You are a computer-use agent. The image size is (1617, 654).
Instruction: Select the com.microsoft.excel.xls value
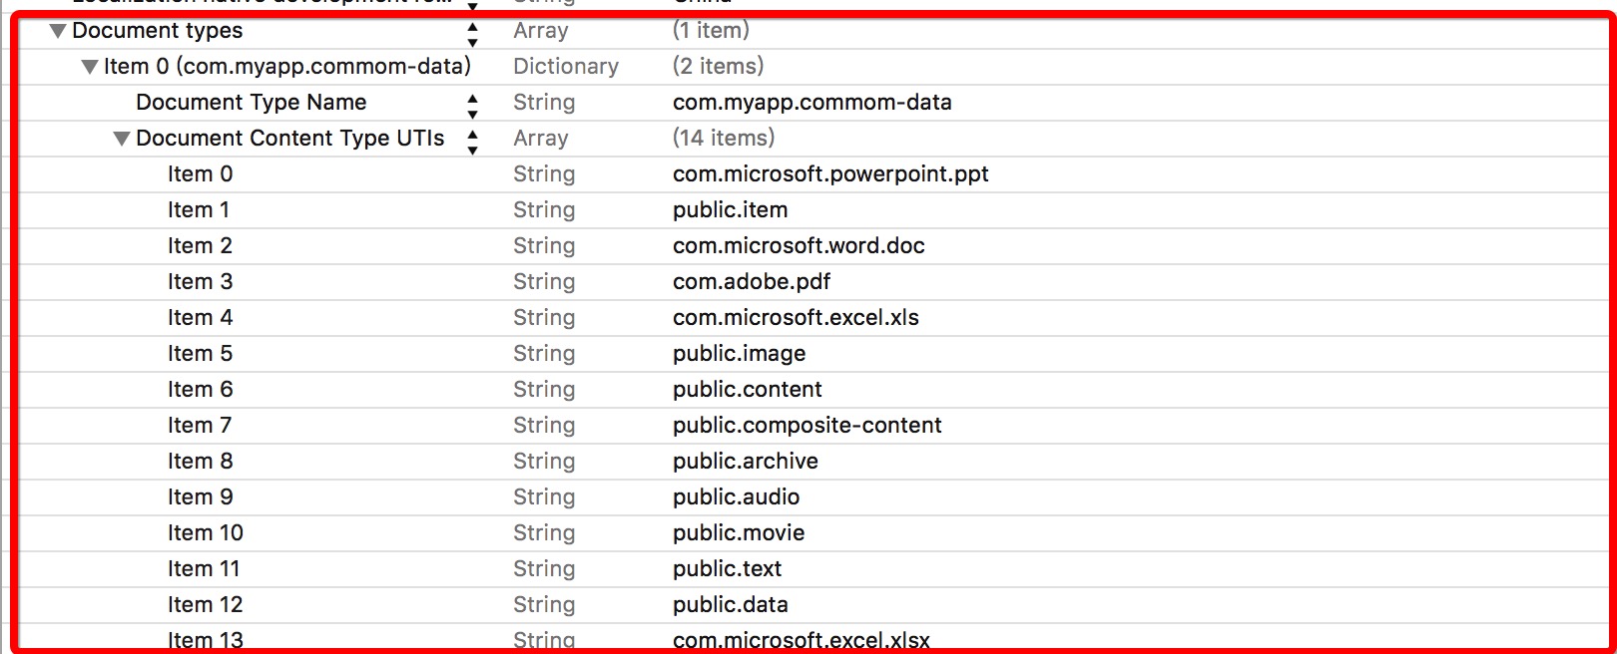point(796,318)
